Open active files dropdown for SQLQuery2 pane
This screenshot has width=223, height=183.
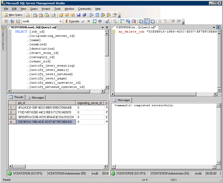point(214,27)
